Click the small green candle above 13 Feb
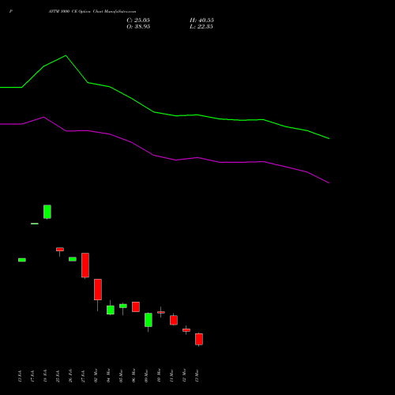 tap(22, 260)
